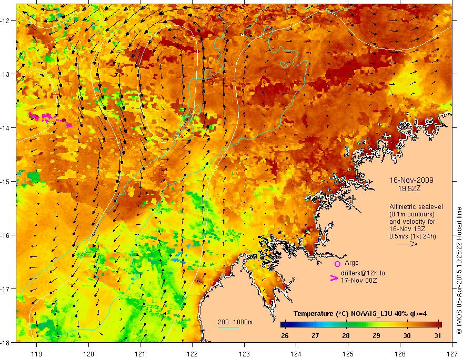Viewport: 463px width, 358px height.
Task: Click the '200 1000m' depth contour label
Action: (x=235, y=322)
